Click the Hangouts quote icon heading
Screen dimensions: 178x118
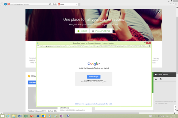coord(29,76)
